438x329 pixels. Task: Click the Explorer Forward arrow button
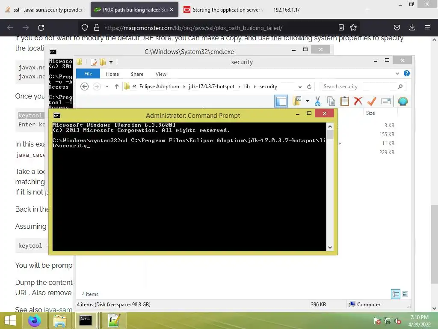(97, 87)
